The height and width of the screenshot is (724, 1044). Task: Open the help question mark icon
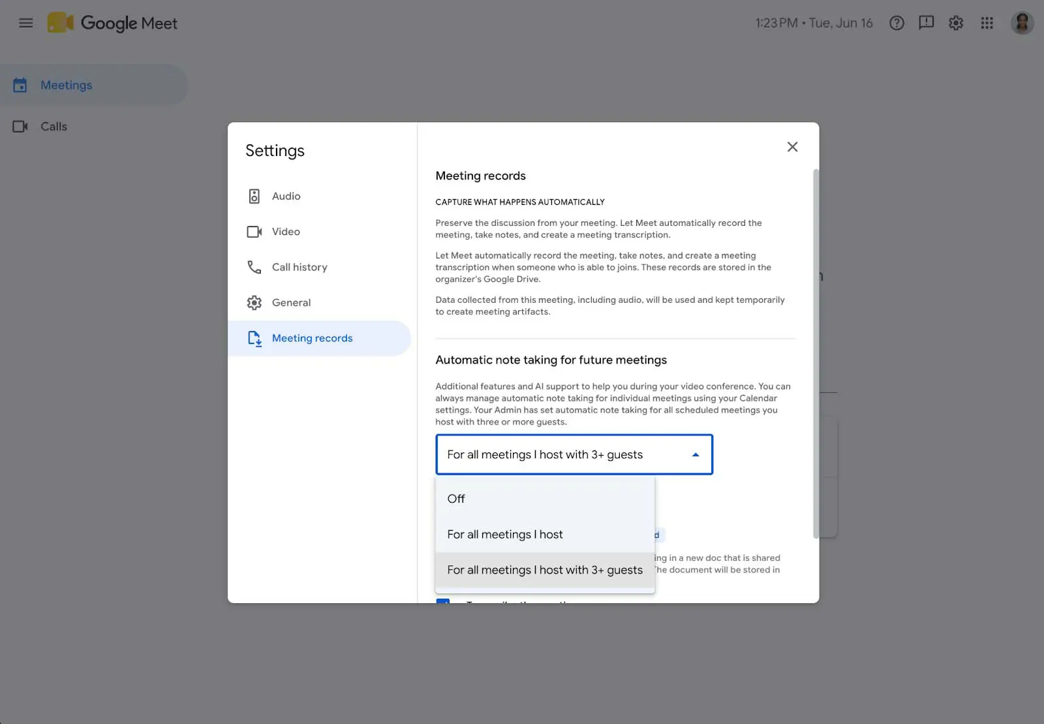click(x=897, y=23)
